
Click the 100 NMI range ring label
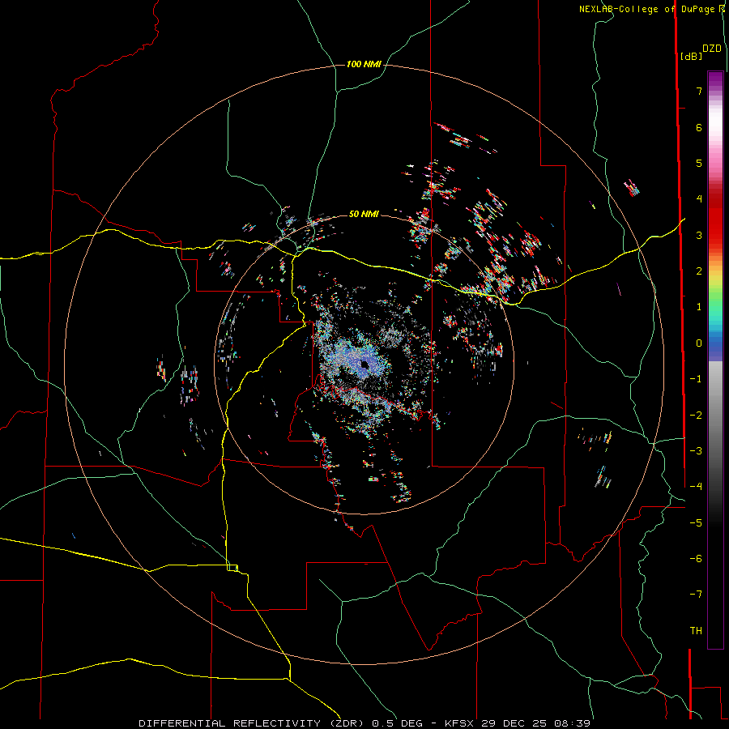[x=364, y=64]
